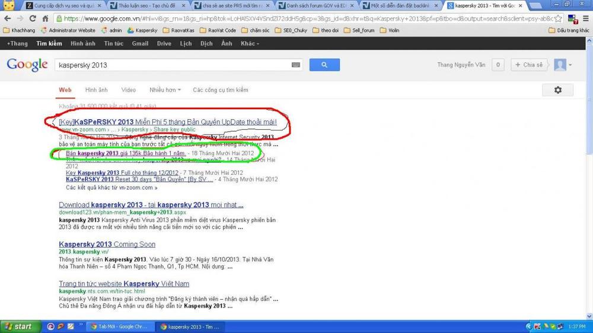Switch to the Web results tab
593x333 pixels.
(65, 90)
